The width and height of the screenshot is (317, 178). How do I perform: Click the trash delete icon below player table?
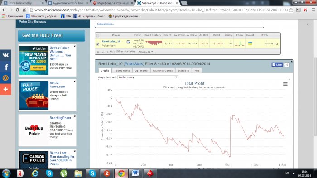click(x=98, y=52)
